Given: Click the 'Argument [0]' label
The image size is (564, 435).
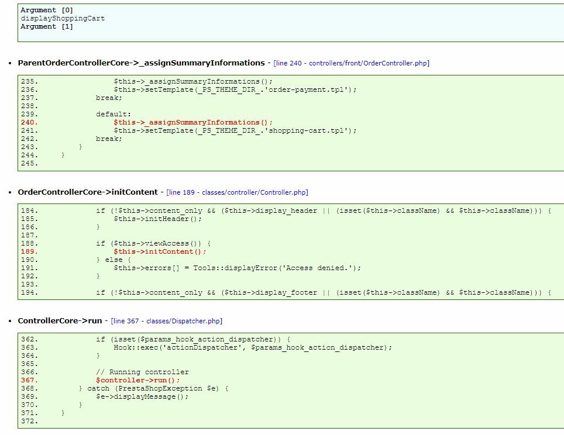Looking at the screenshot, I should (47, 10).
